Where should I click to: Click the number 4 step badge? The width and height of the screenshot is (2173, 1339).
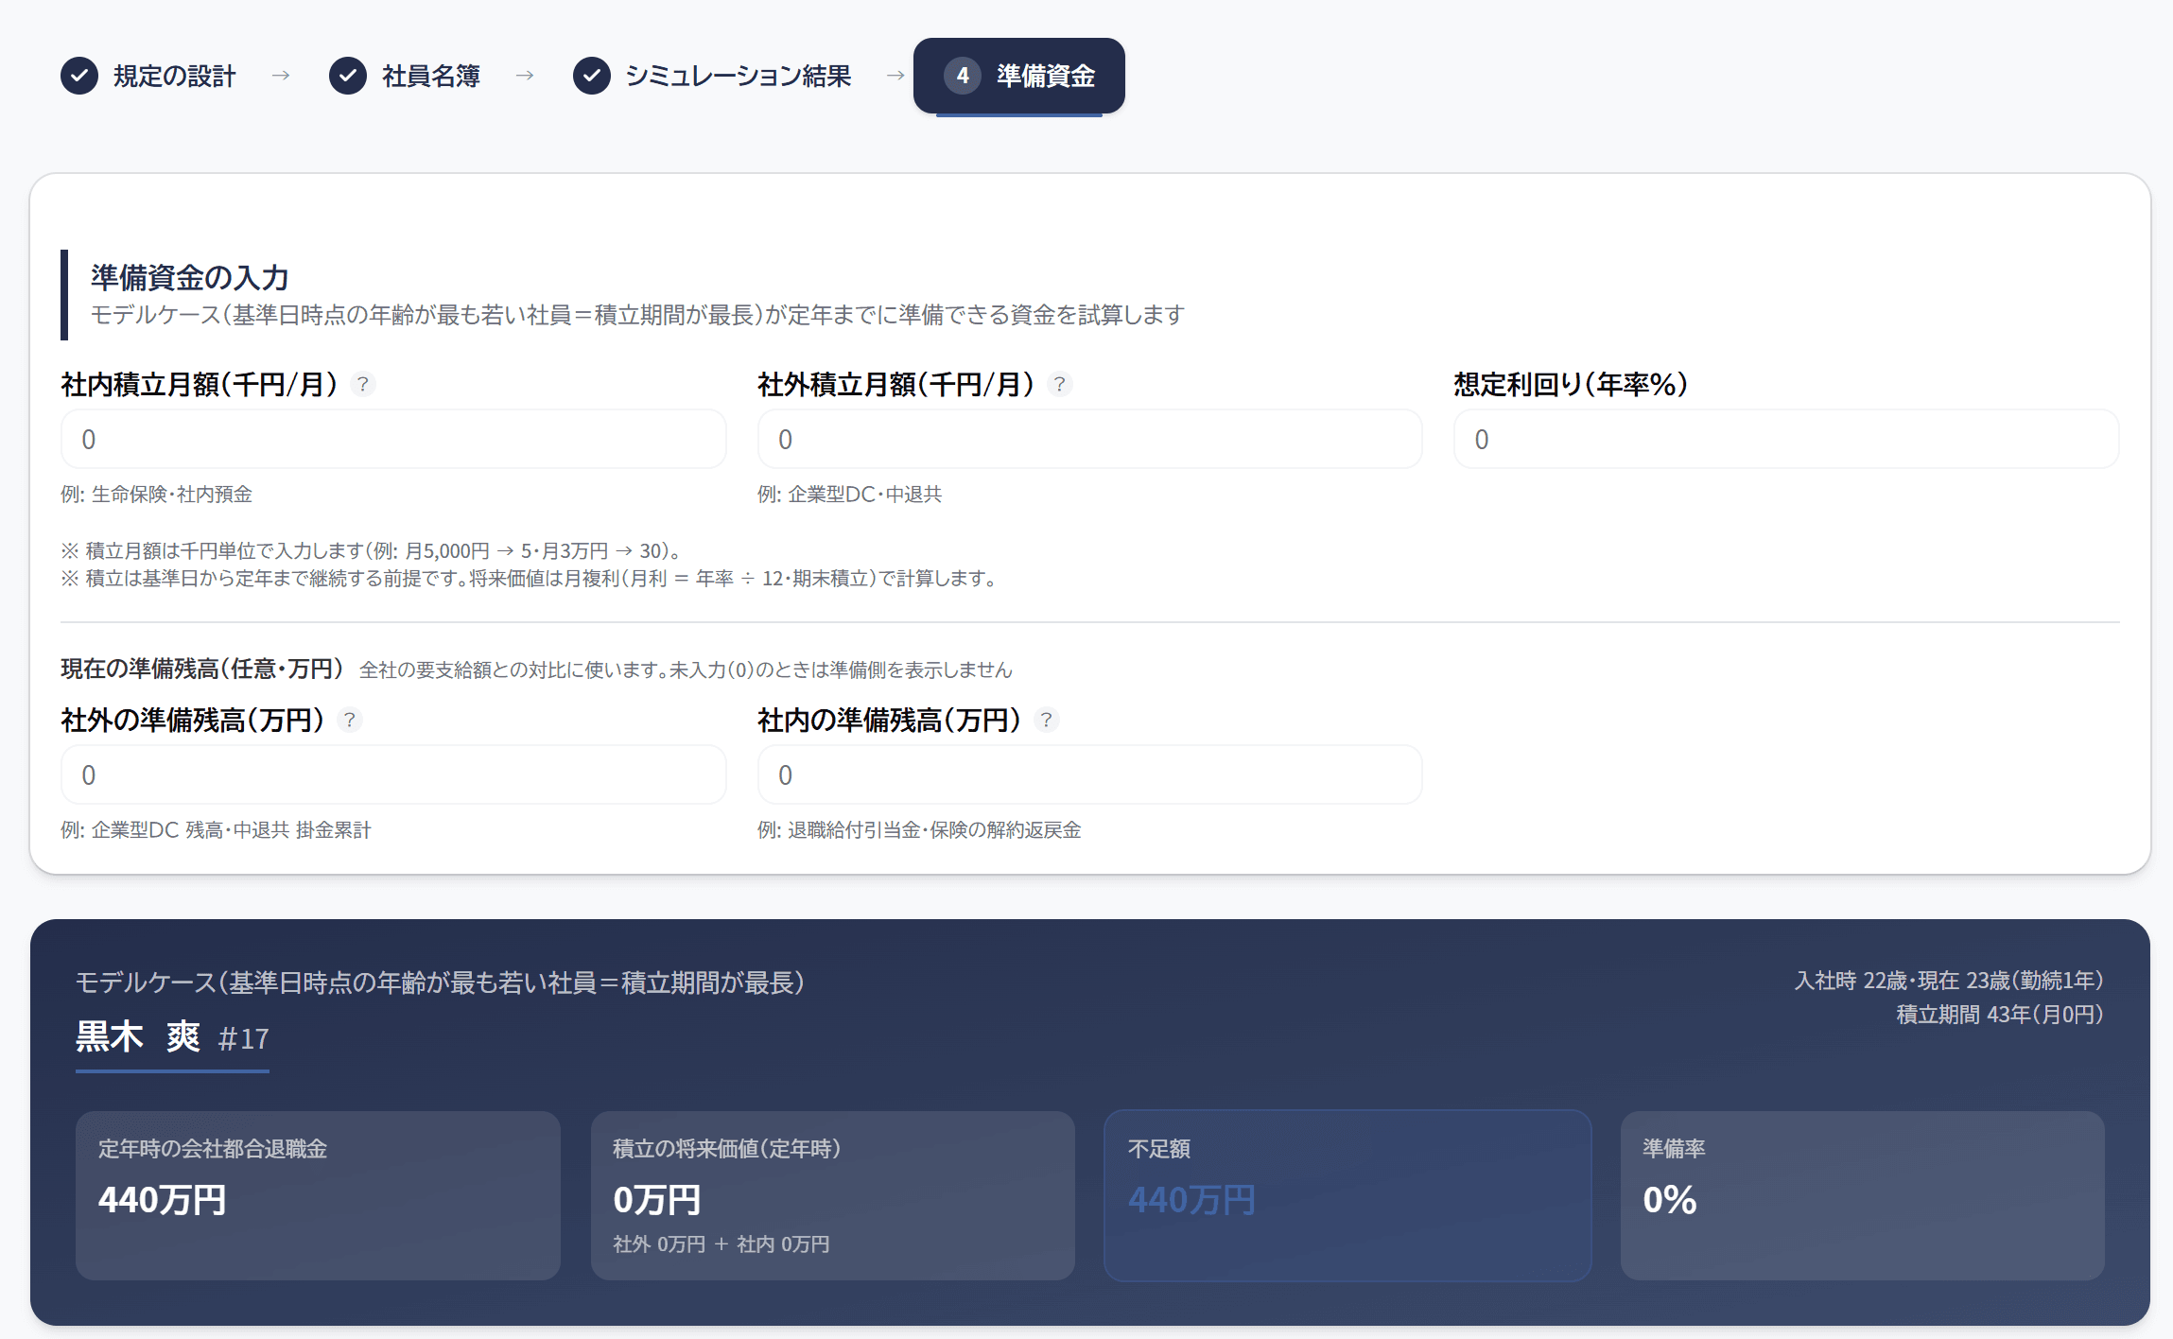click(x=963, y=76)
